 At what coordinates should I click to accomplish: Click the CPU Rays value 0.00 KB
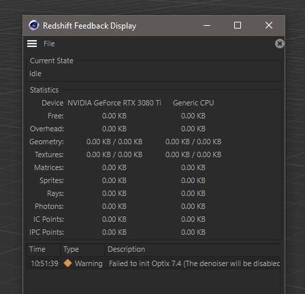coord(193,193)
